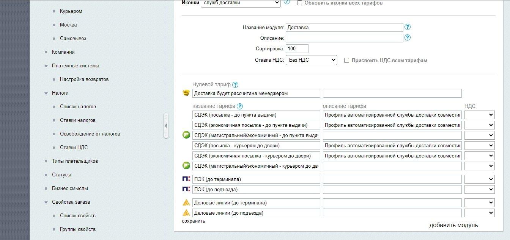
Task: Click the yellow box icon for zero tariff
Action: 186,93
